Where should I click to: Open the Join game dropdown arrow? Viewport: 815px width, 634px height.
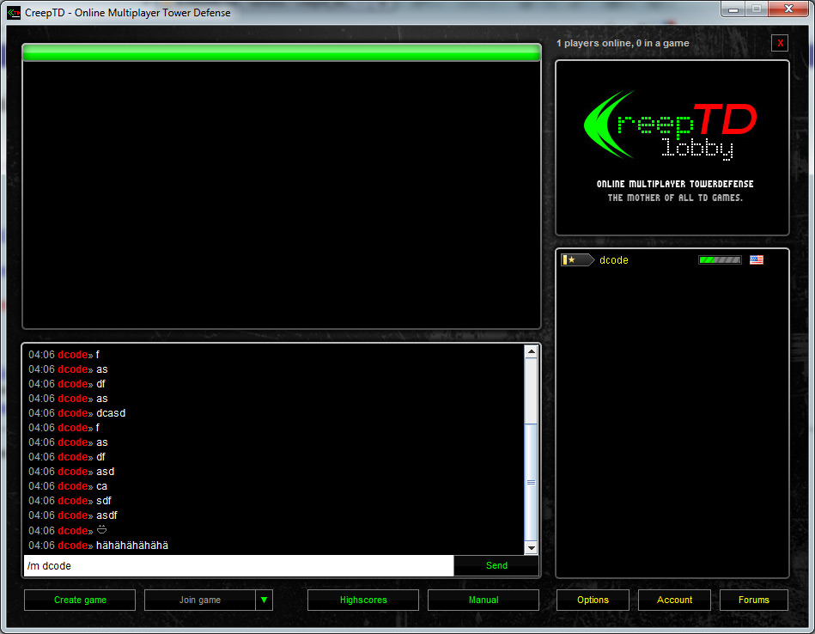(x=264, y=600)
